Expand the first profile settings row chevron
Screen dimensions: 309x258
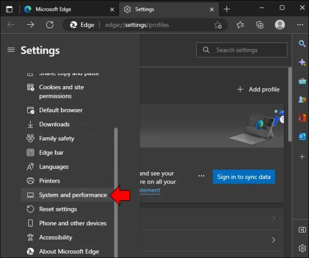pyautogui.click(x=274, y=219)
